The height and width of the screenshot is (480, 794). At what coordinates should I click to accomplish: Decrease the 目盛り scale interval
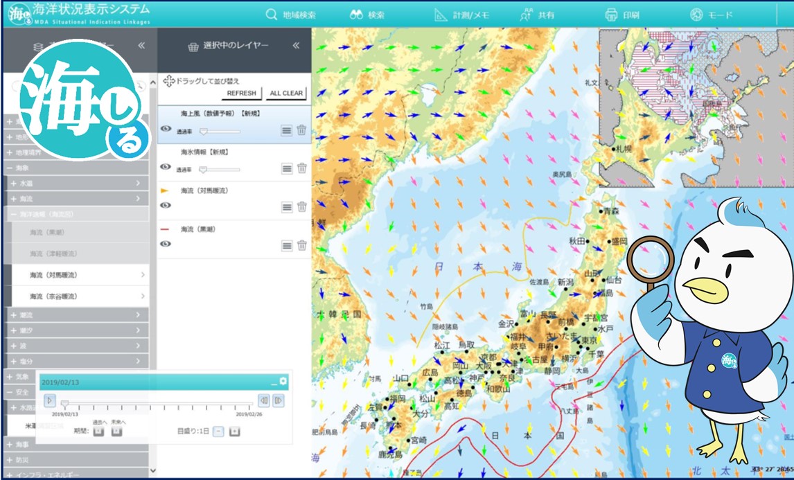pos(218,432)
